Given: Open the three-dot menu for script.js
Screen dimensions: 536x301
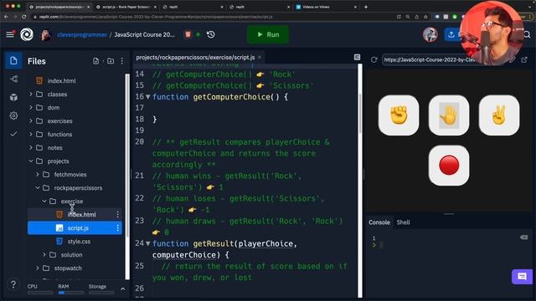Looking at the screenshot, I should 117,228.
